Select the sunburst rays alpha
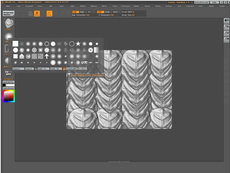The width and height of the screenshot is (230, 173). pos(53,56)
